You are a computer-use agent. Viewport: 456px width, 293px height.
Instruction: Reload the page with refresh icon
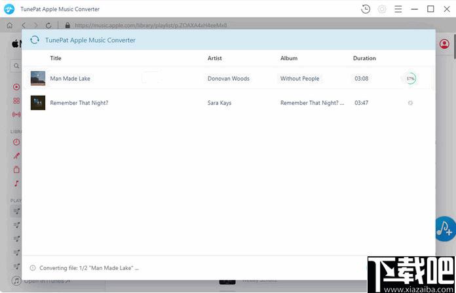[48, 26]
